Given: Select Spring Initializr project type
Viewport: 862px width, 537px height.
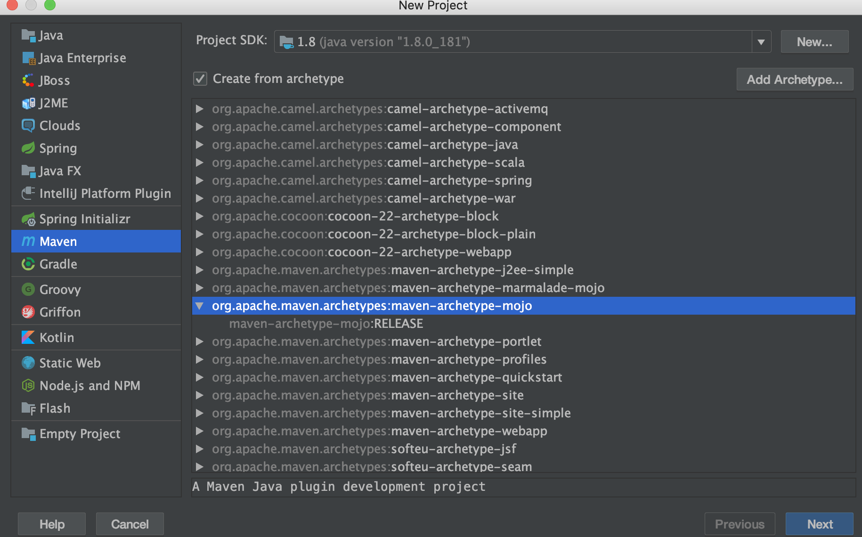Looking at the screenshot, I should click(x=96, y=219).
